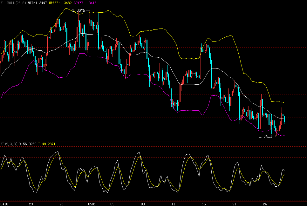Select the 24 date label on axis
This screenshot has width=307, height=206.
pyautogui.click(x=265, y=204)
